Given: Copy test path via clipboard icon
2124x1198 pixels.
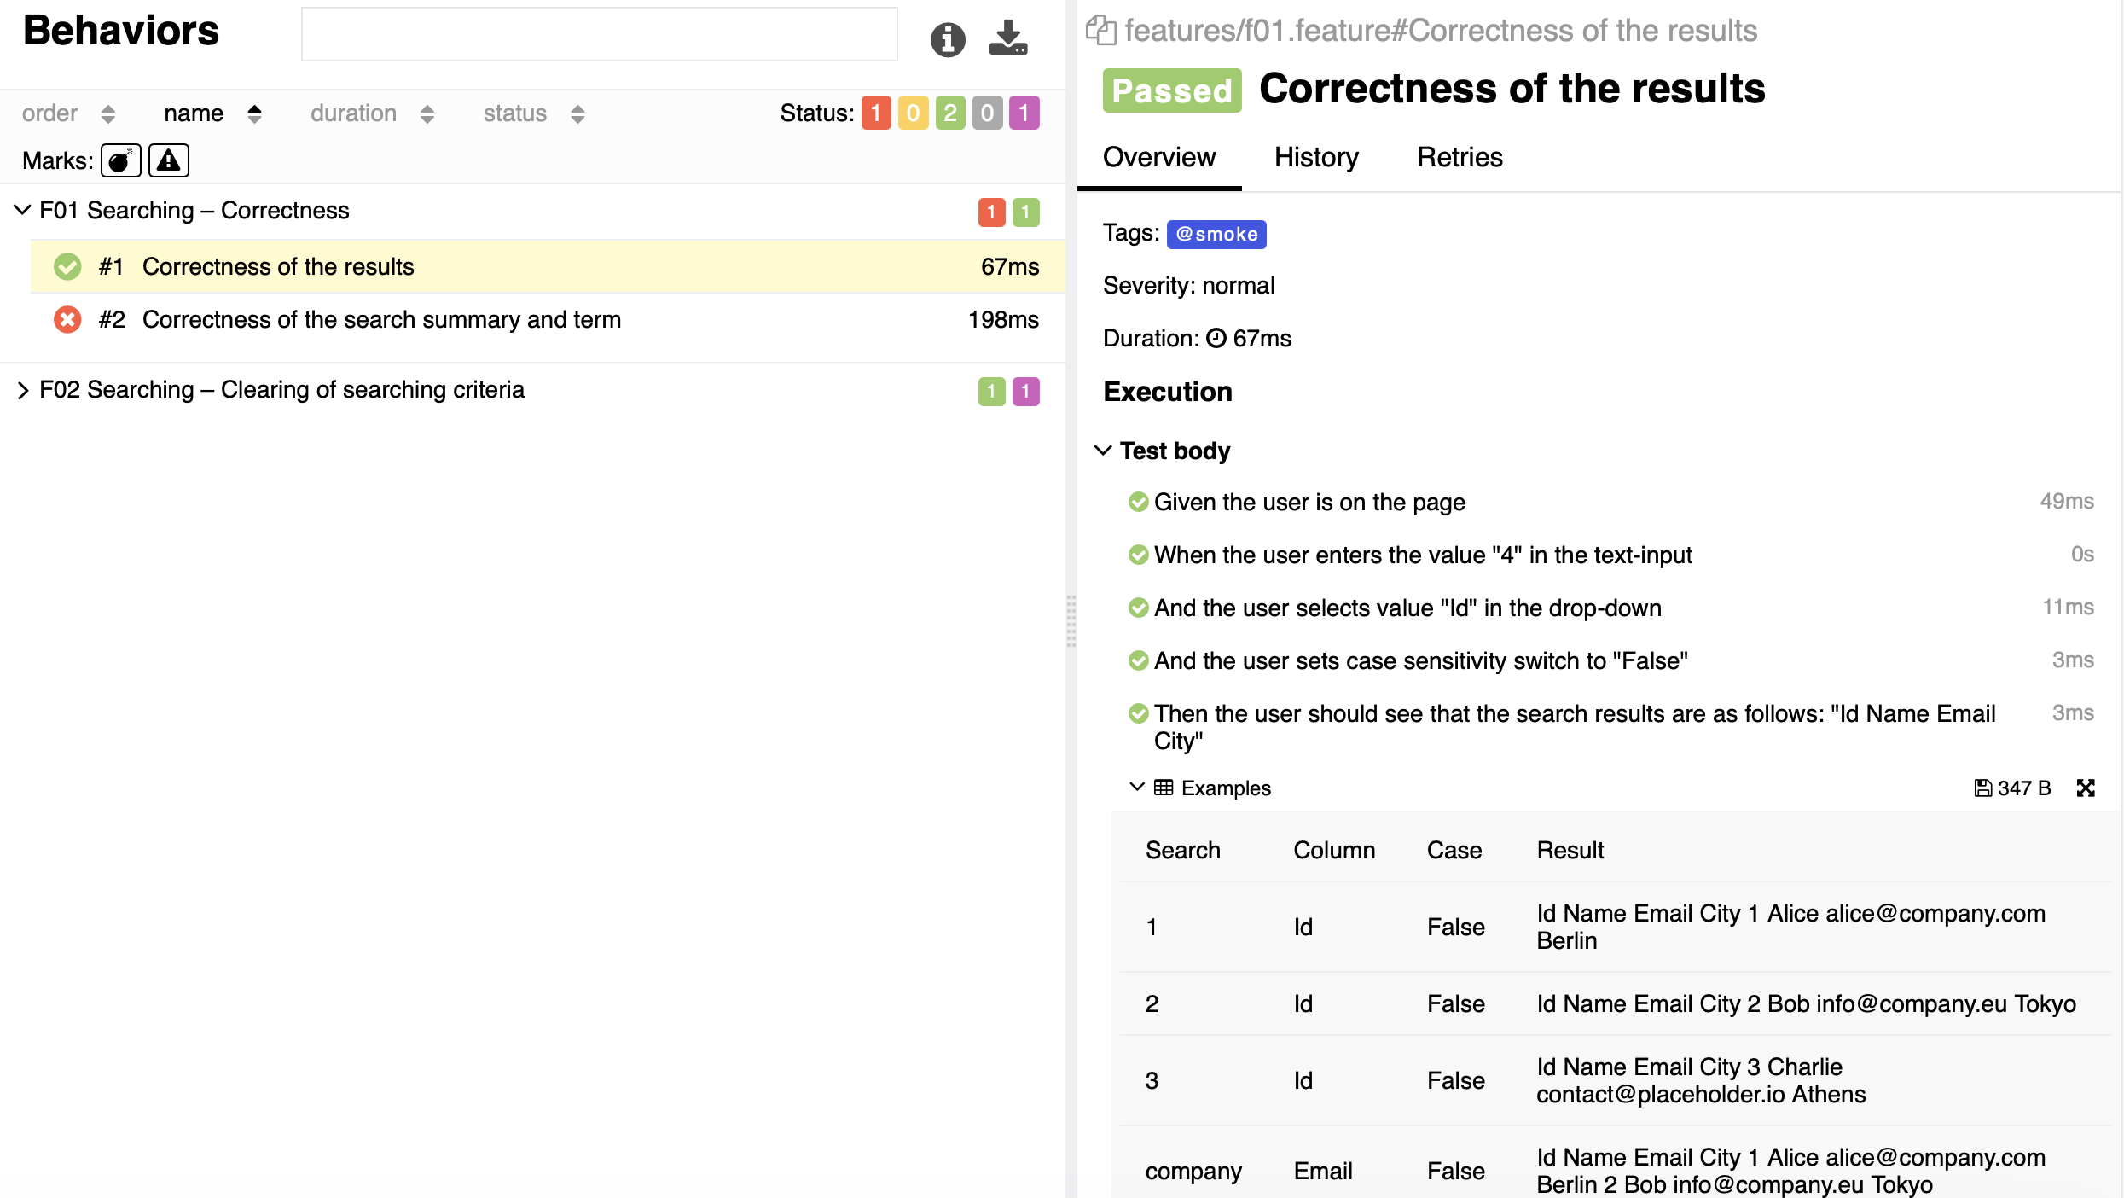Looking at the screenshot, I should pos(1100,31).
